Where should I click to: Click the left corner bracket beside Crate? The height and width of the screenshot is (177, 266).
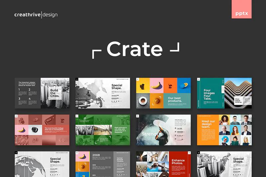point(96,54)
